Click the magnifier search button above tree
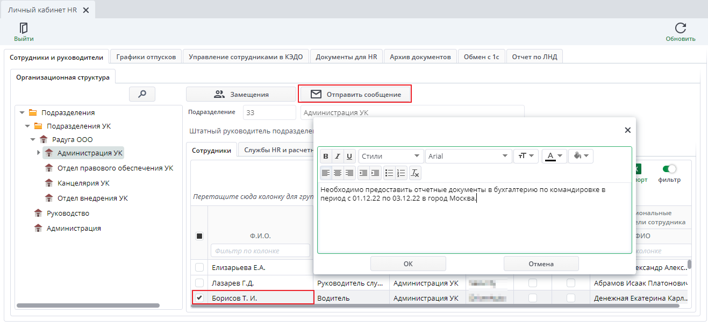Screen dimensions: 708x327 (x=142, y=94)
